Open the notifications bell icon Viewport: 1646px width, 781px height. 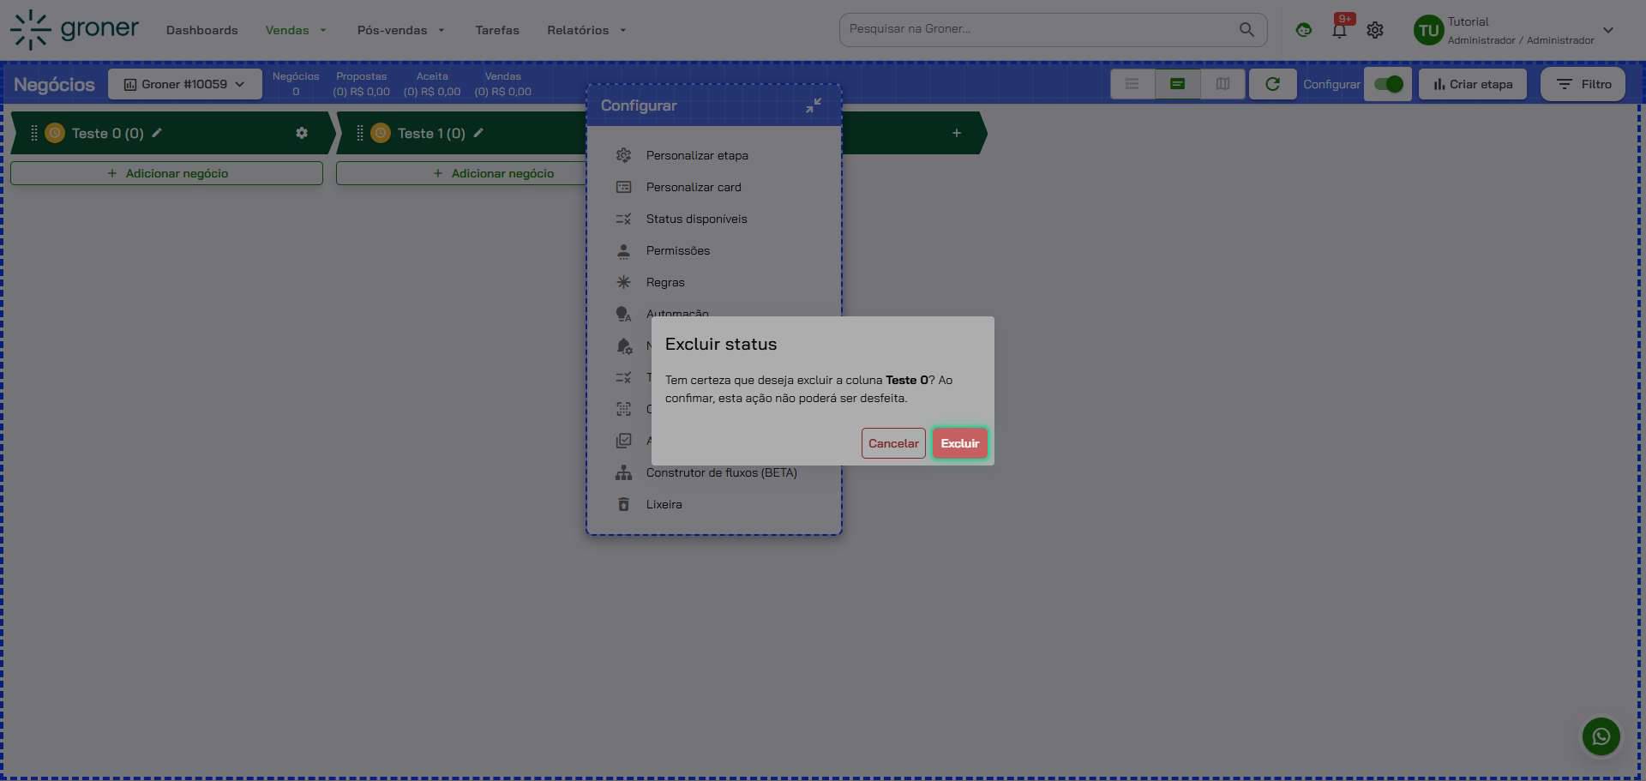1339,31
